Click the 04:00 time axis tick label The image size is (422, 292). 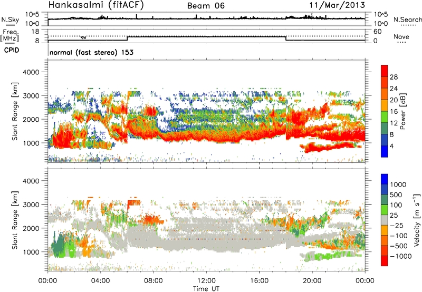(x=101, y=281)
